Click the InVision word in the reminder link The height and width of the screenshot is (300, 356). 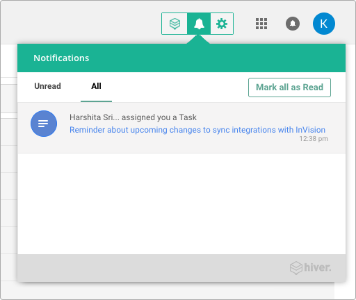click(x=310, y=130)
